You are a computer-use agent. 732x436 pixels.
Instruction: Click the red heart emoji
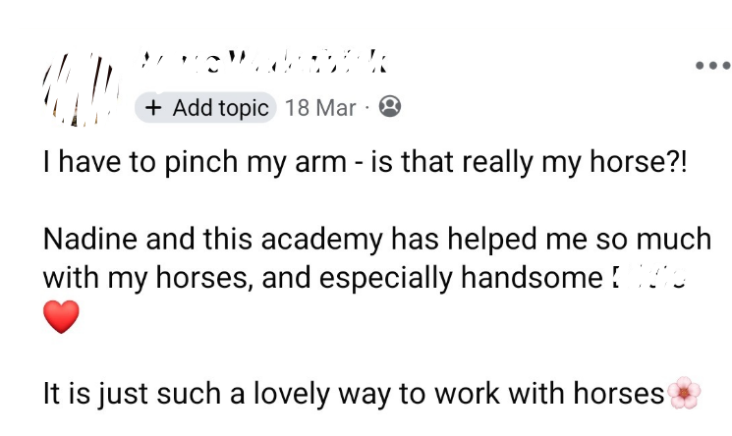(x=61, y=316)
